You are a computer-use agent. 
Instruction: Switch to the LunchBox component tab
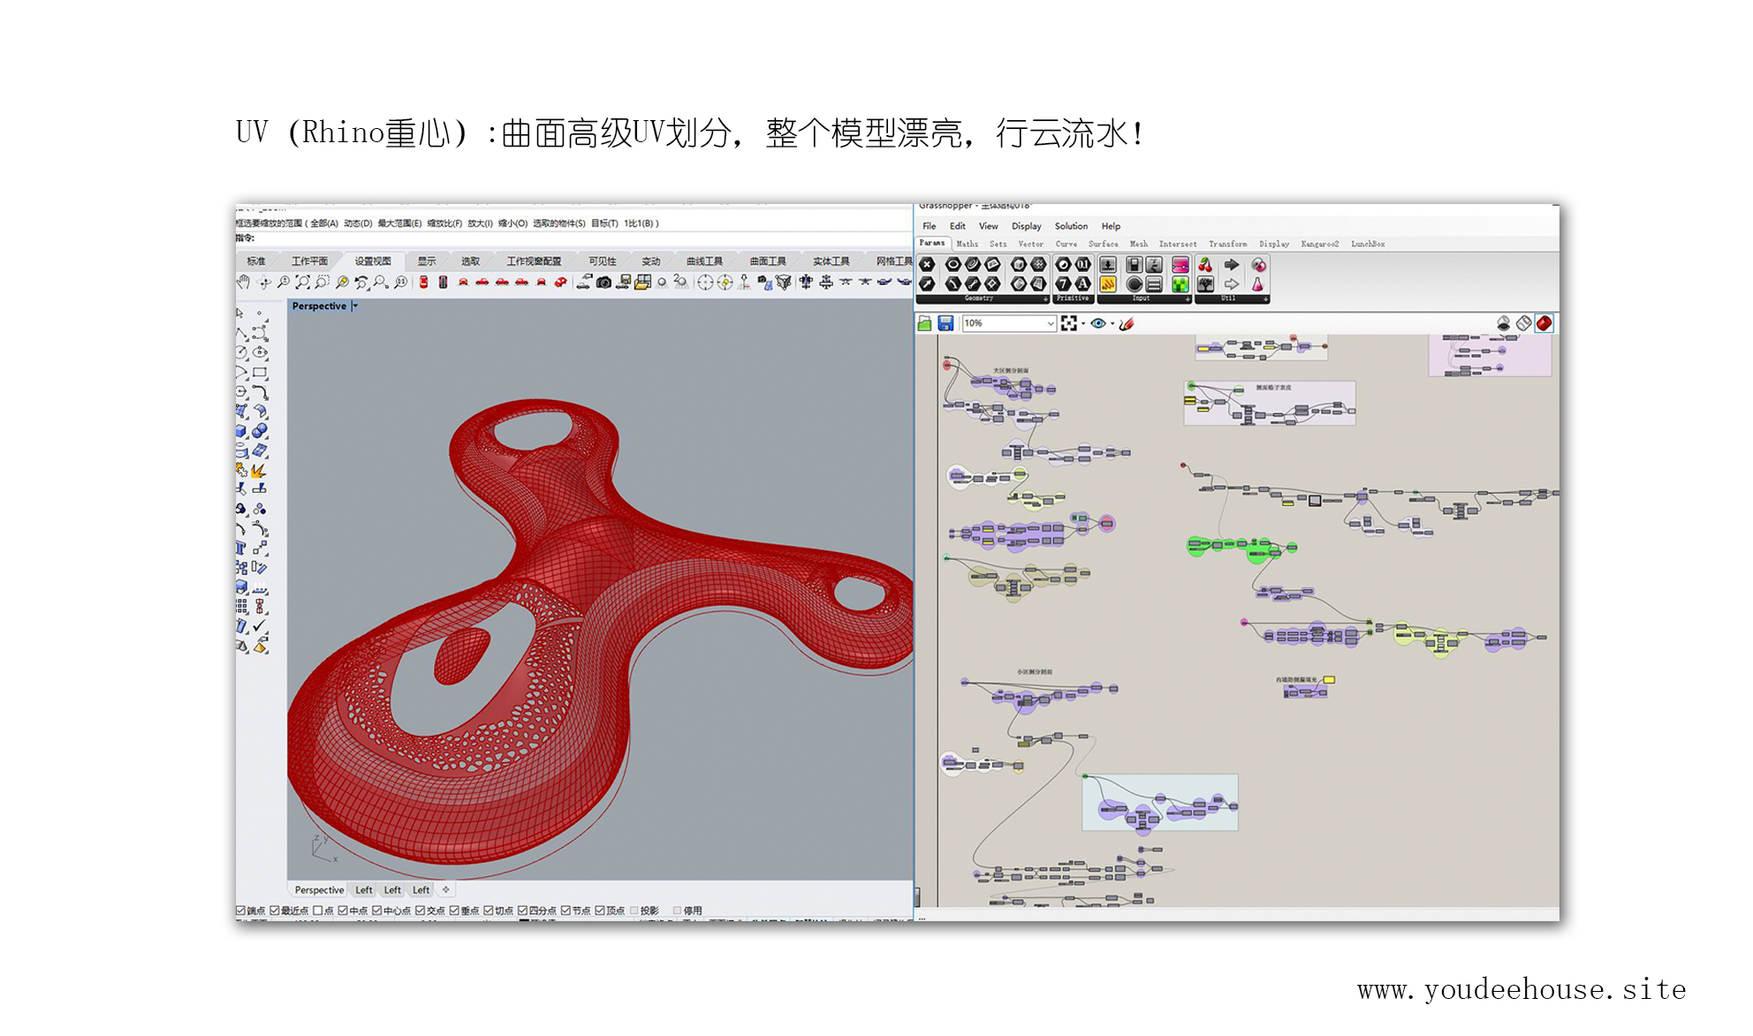pos(1368,244)
